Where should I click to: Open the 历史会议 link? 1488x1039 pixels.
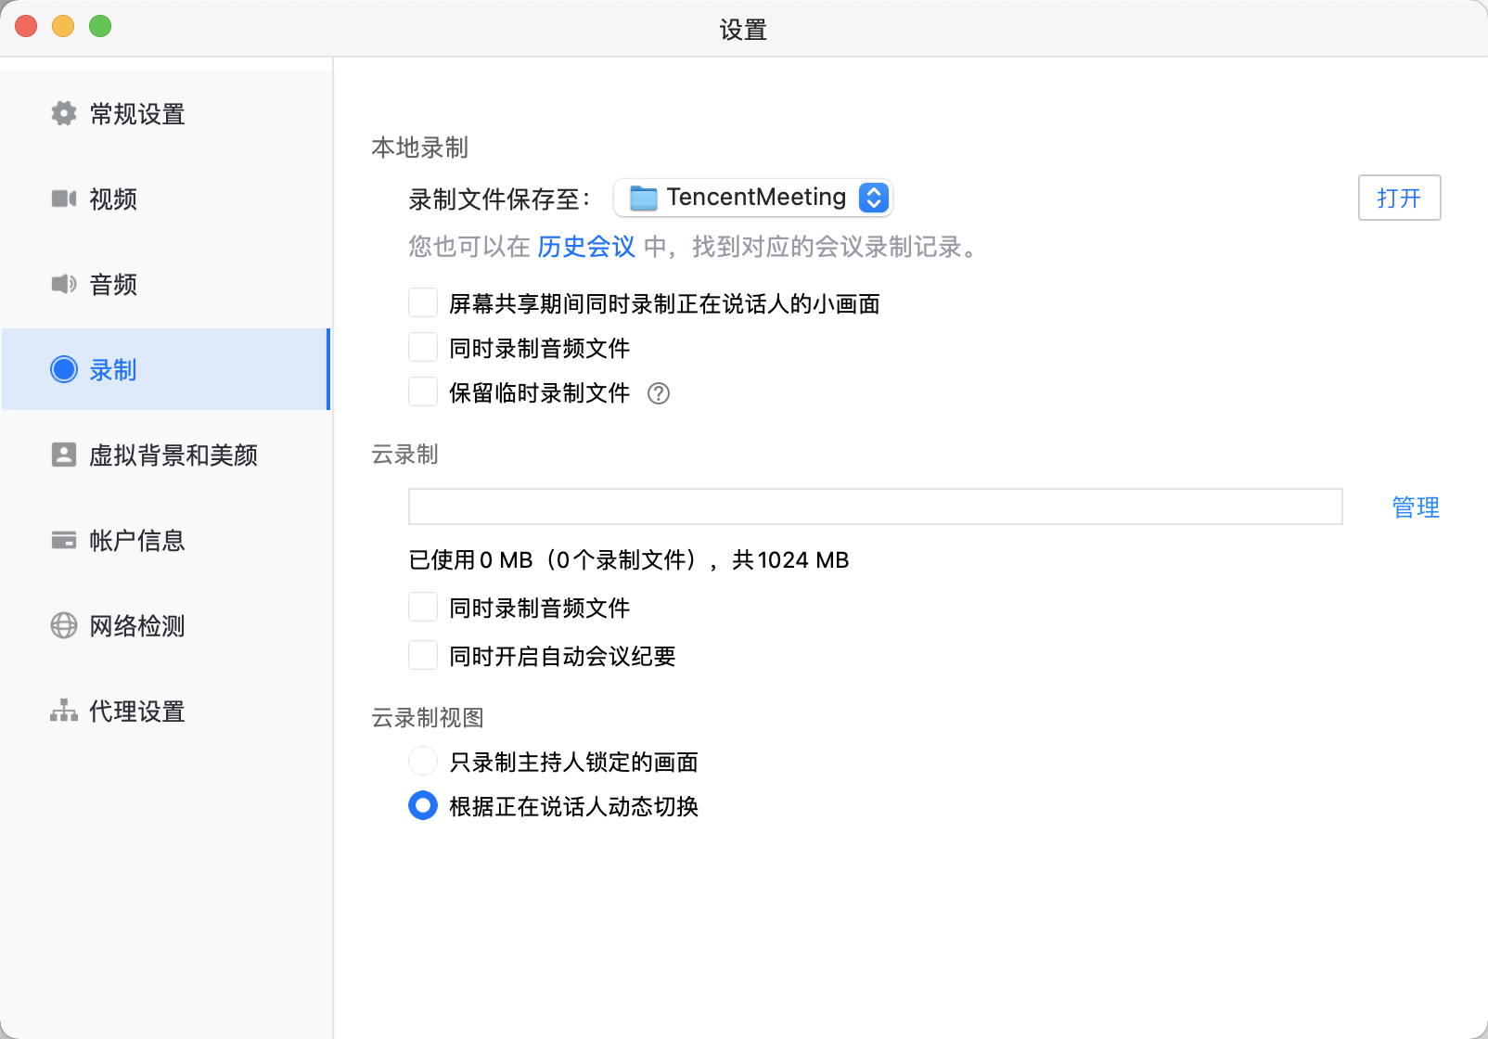[x=585, y=247]
